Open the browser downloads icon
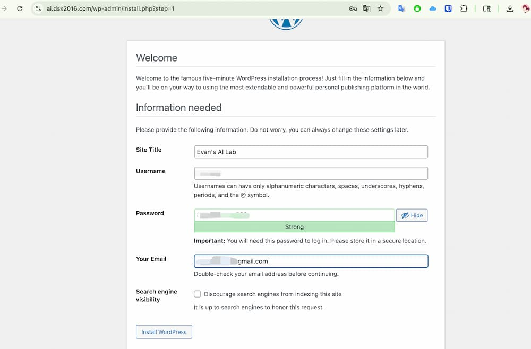Viewport: 531px width, 349px height. tap(510, 8)
